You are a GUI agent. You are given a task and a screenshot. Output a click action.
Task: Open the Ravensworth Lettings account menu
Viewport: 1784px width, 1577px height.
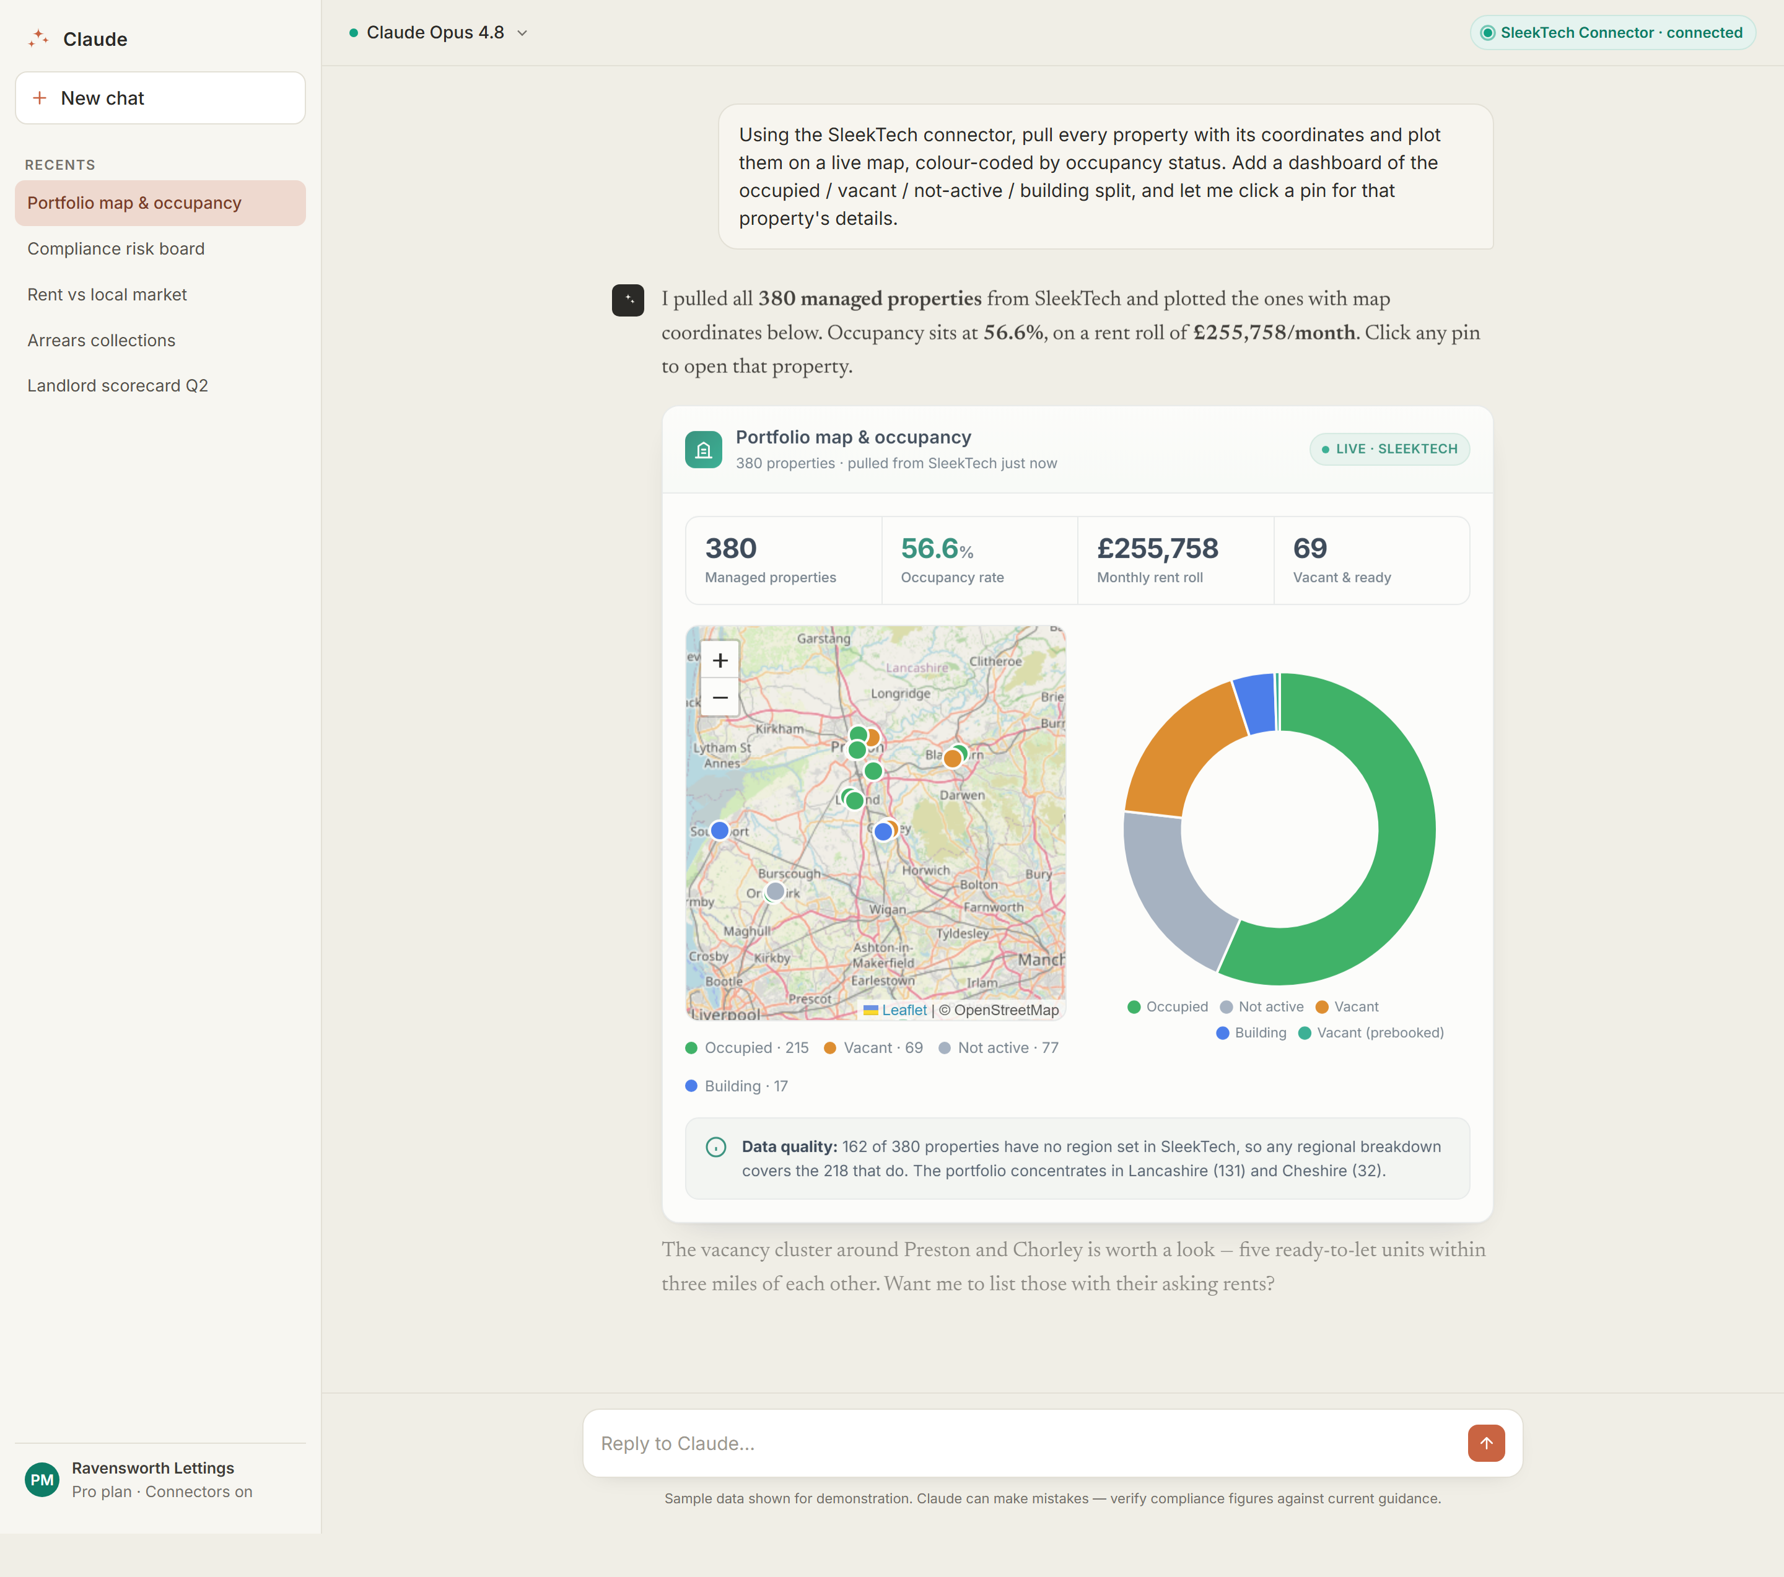point(160,1479)
